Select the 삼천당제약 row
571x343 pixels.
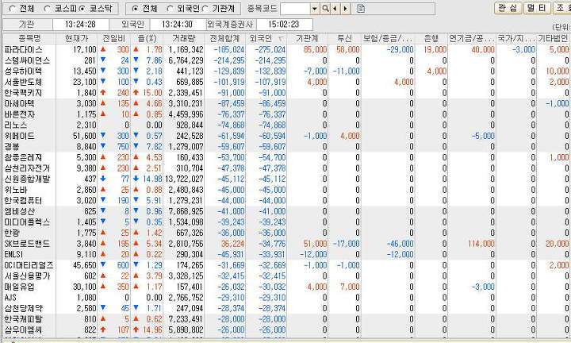click(x=285, y=308)
